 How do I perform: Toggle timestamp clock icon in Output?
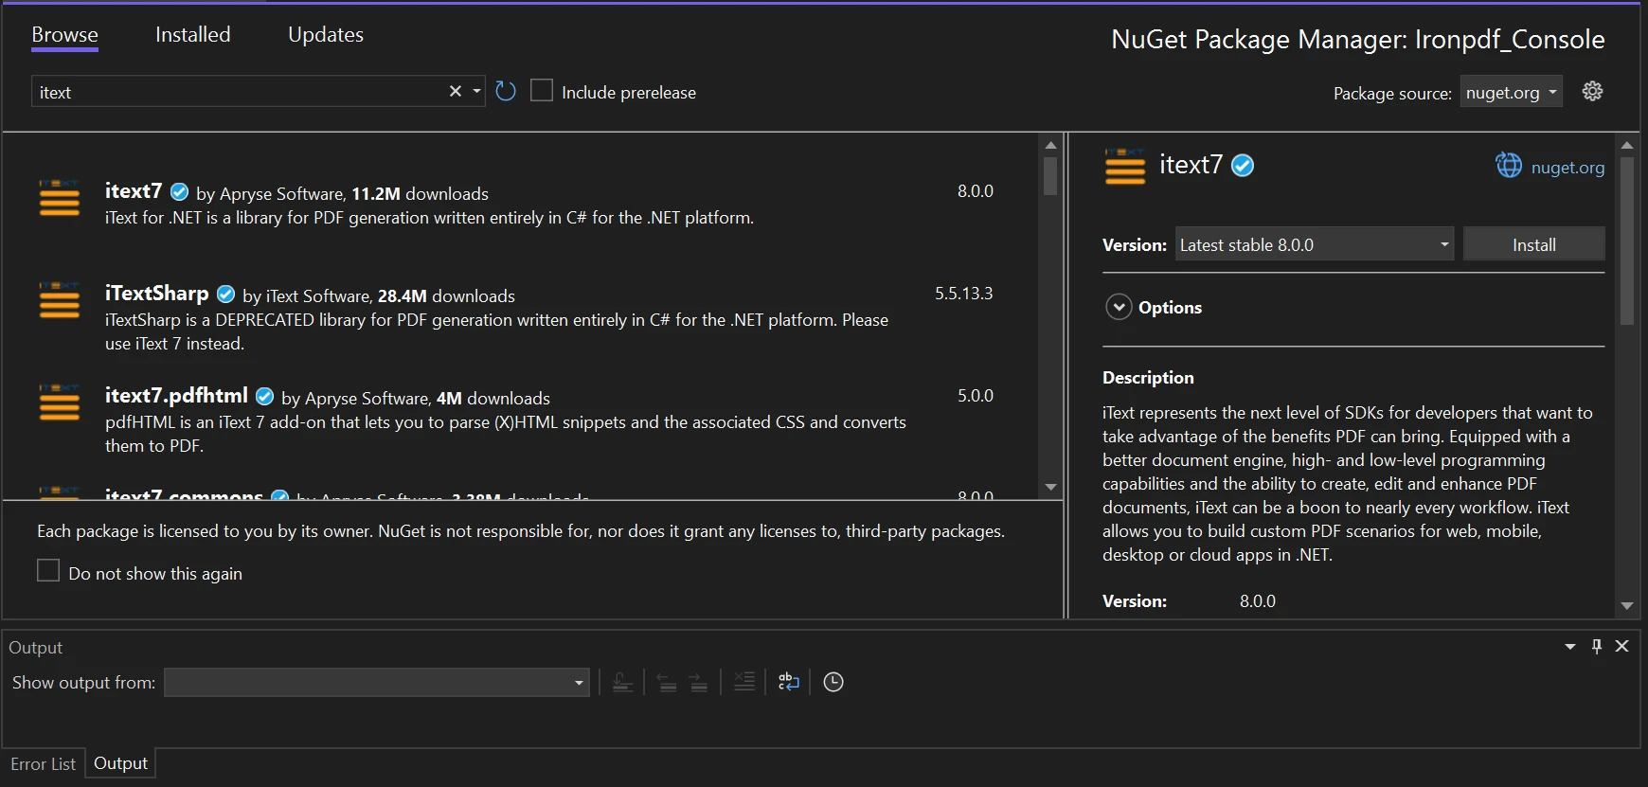point(833,682)
